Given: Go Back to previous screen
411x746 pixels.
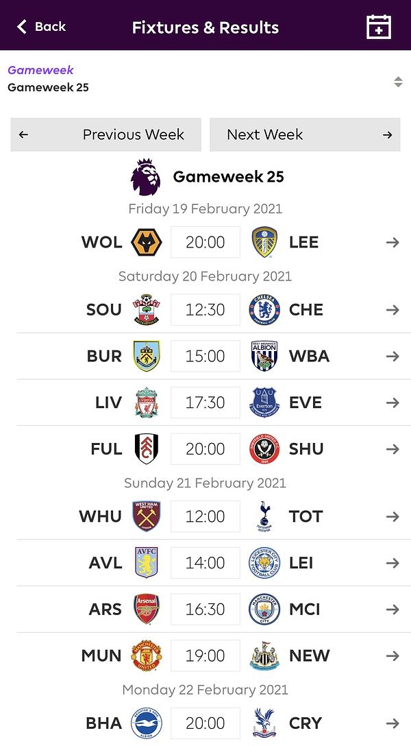Looking at the screenshot, I should [41, 27].
